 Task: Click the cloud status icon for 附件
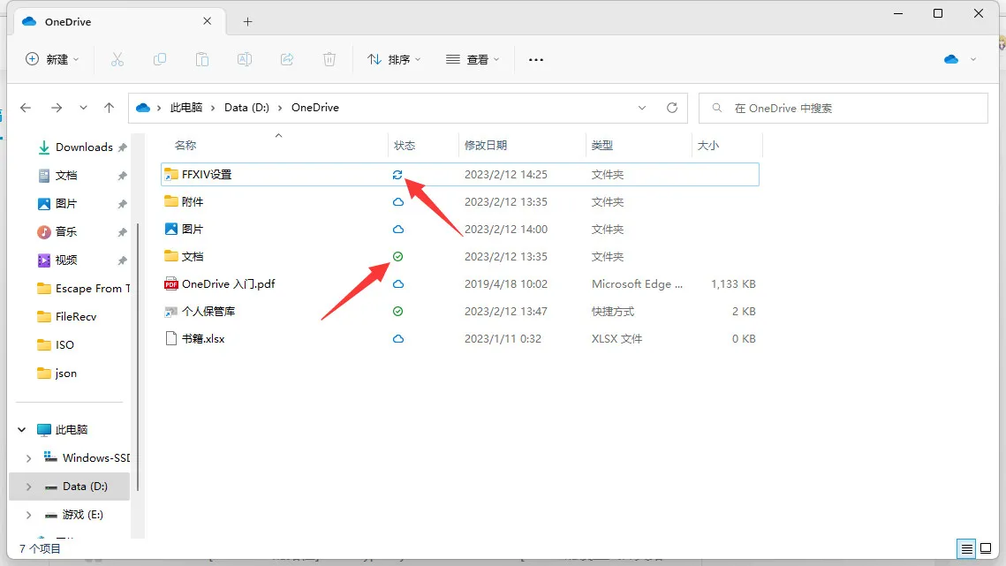point(397,202)
